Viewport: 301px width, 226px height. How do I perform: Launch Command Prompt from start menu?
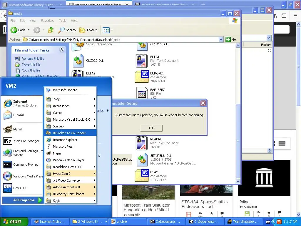pos(22,164)
